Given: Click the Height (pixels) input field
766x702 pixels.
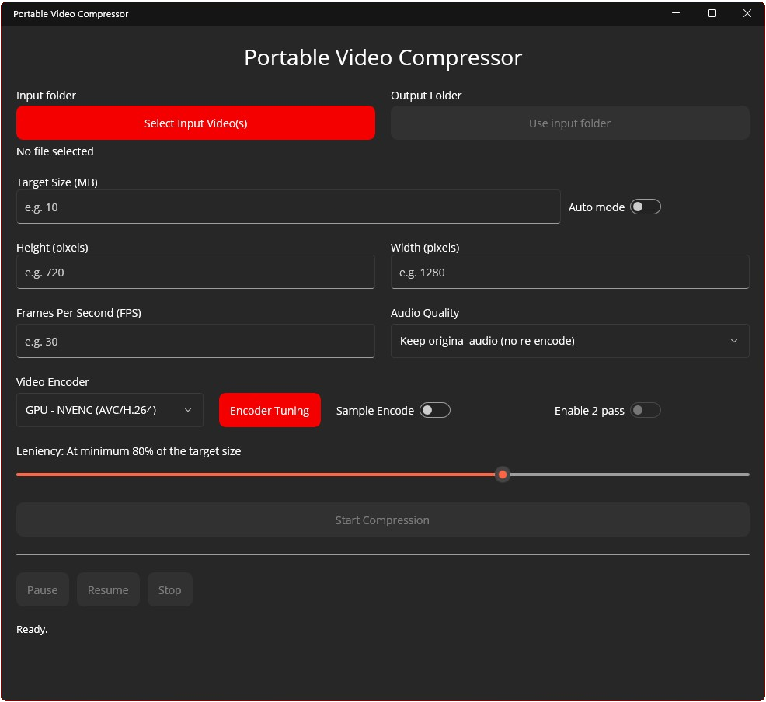Looking at the screenshot, I should (x=195, y=273).
